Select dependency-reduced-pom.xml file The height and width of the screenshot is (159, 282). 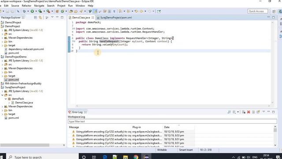click(26, 49)
